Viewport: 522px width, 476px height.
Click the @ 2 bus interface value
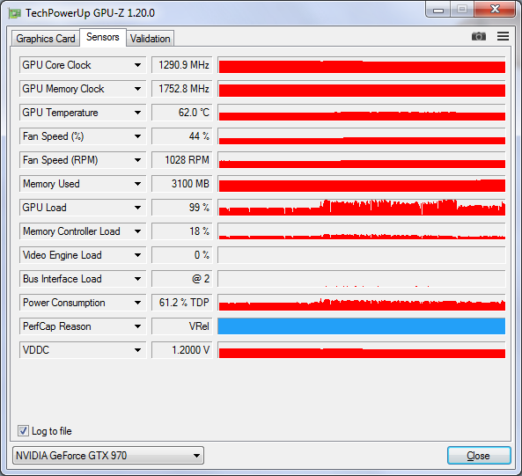(181, 279)
